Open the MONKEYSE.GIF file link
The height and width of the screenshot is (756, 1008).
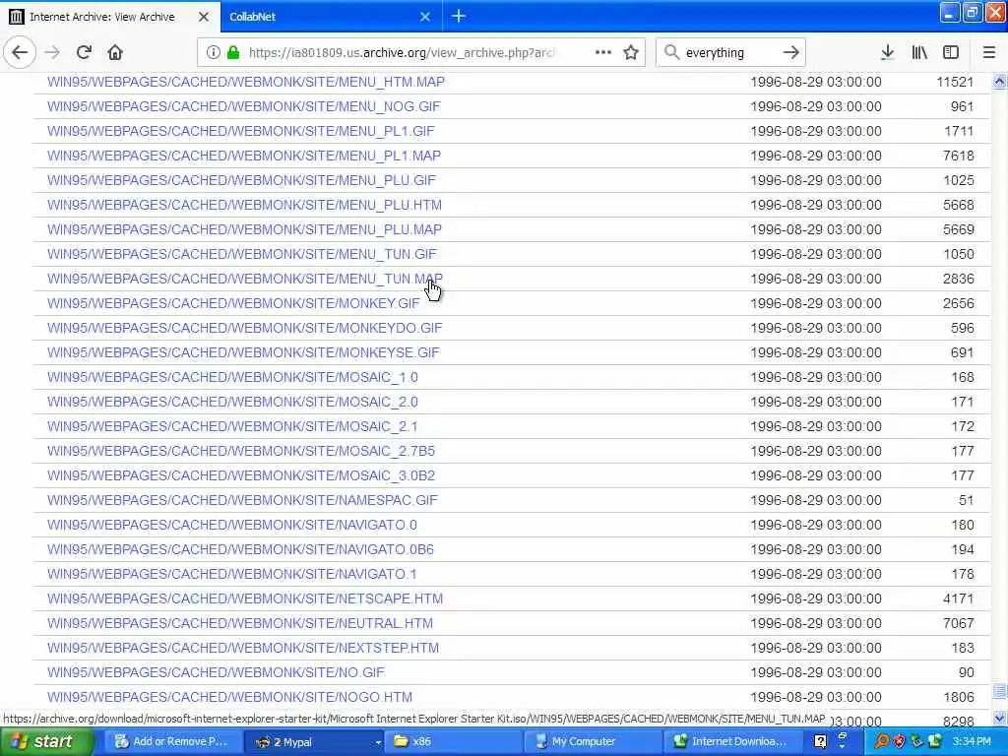(243, 352)
